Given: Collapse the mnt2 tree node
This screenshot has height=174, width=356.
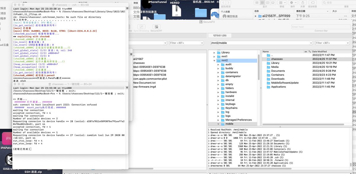Looking at the screenshot, I should pyautogui.click(x=214, y=60).
